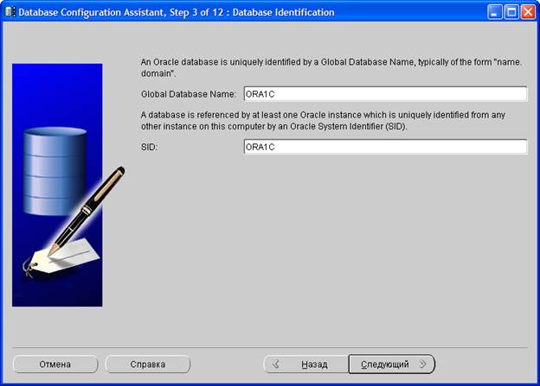Click the right arrow on Следующий button
Screen dimensions: 540x386
[x=422, y=364]
